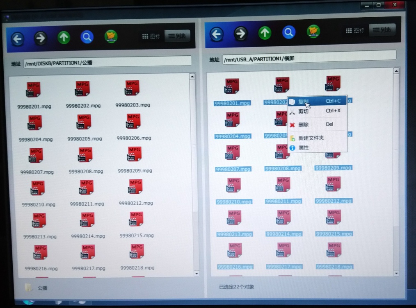This screenshot has width=416, height=308.
Task: Click 99980212.mpg filename in left pane
Action: pos(136,203)
